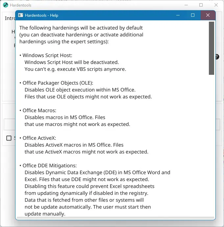Screen dimensions: 224x227
Task: Click the Hardentools - Help title bar text
Action: point(42,15)
